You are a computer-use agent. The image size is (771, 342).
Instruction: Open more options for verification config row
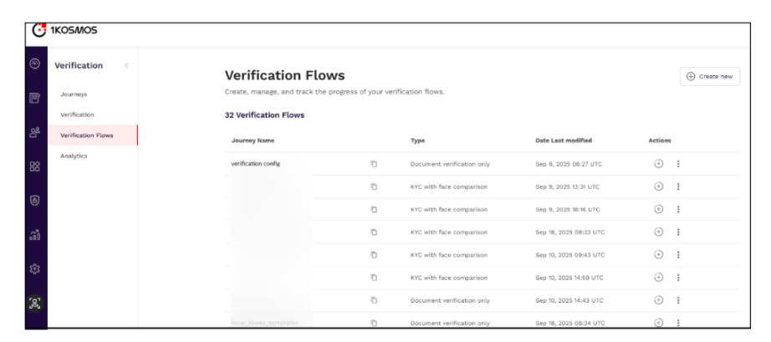pyautogui.click(x=678, y=164)
